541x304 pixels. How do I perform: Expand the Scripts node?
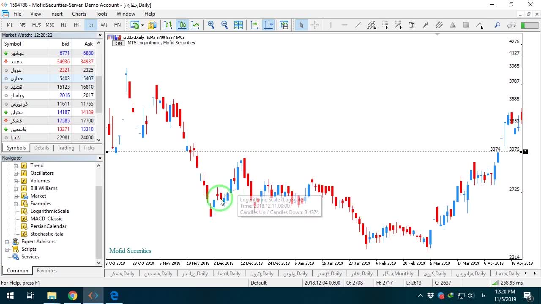[7, 249]
